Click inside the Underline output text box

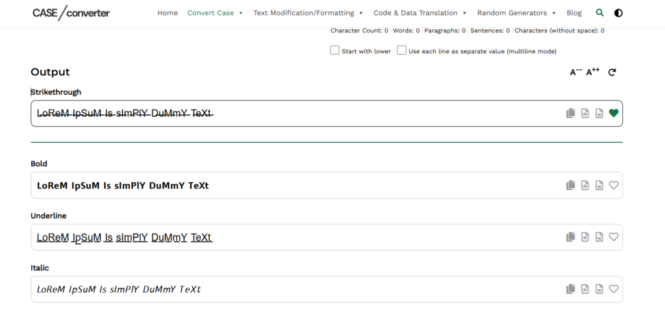[327, 237]
